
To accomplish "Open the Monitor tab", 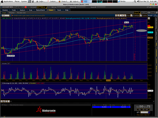I will 5,10.
